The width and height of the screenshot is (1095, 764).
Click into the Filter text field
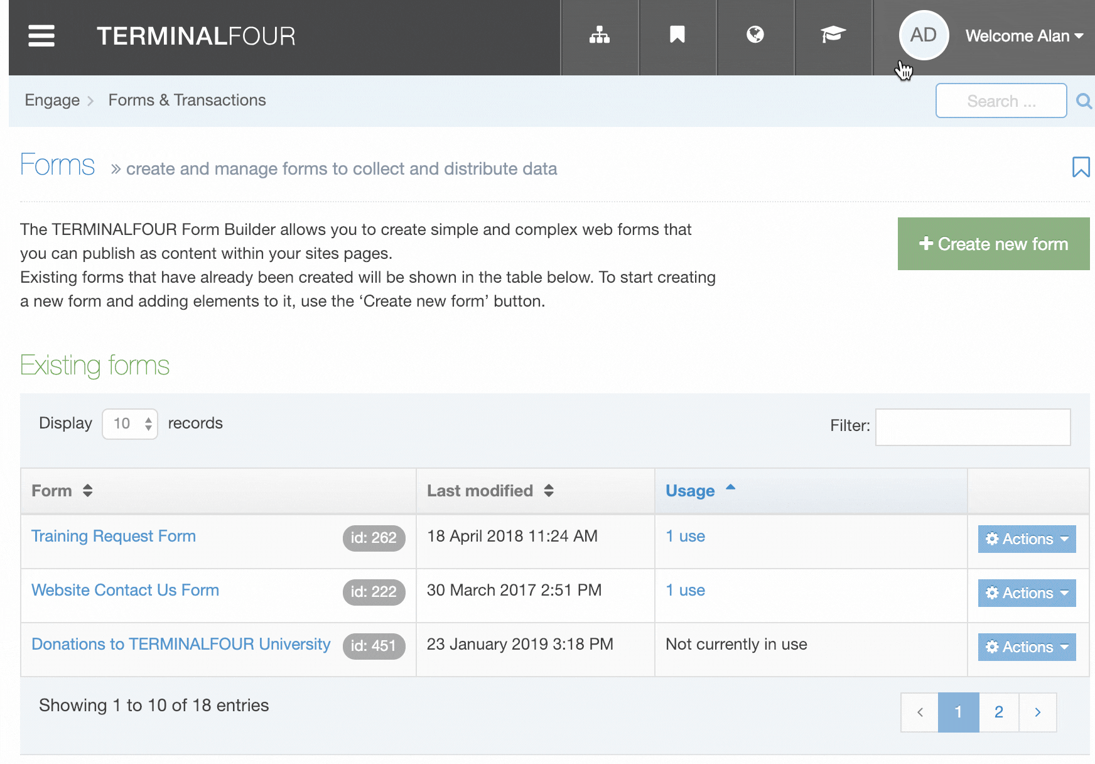pos(973,427)
